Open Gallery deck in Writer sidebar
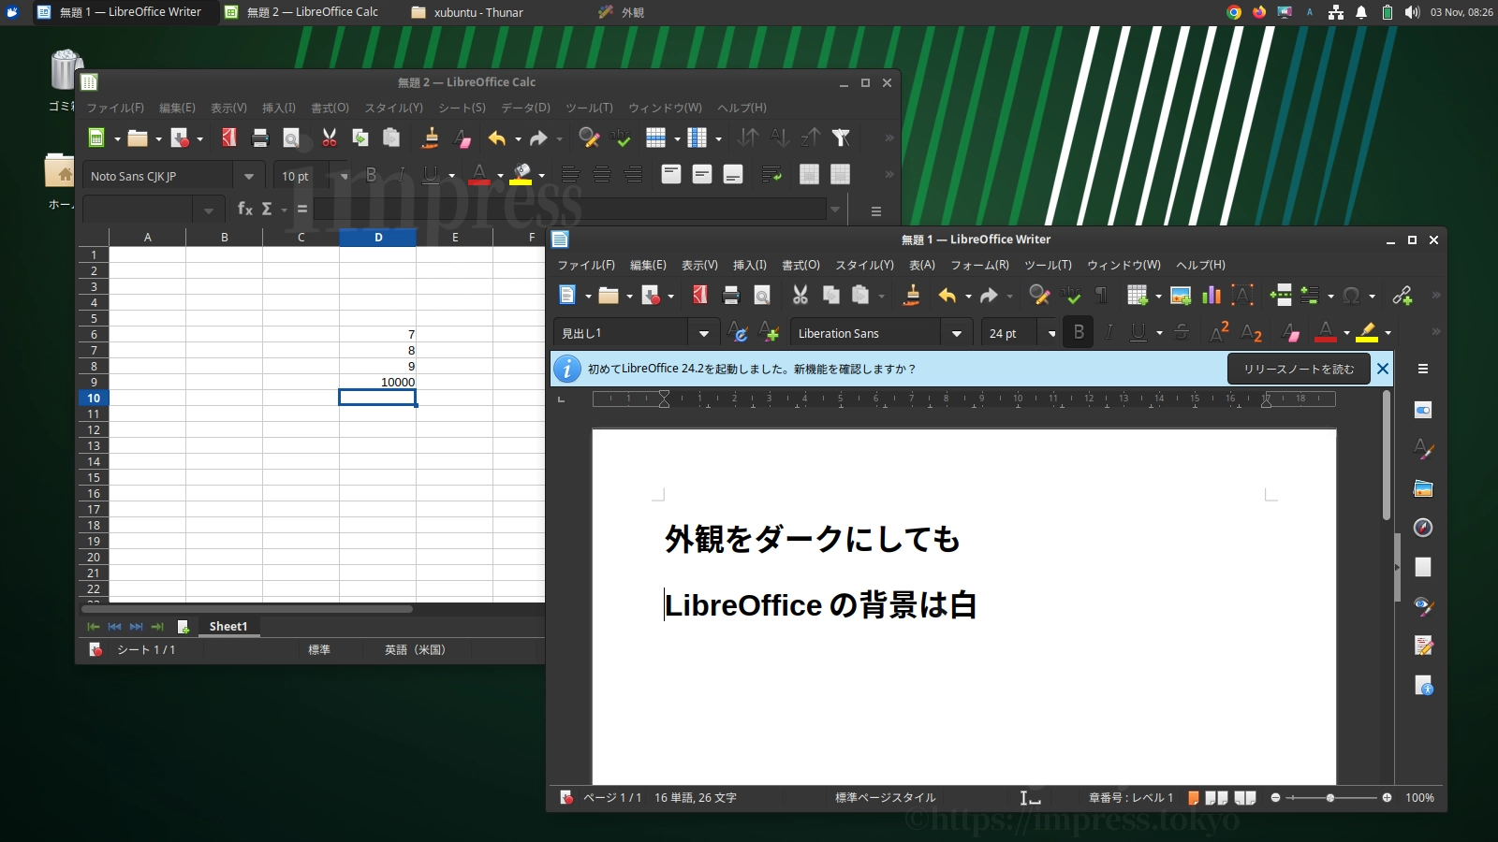 1423,488
